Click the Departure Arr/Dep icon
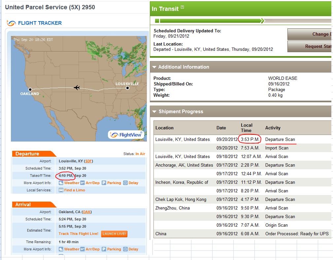333x260 pixels. click(83, 183)
